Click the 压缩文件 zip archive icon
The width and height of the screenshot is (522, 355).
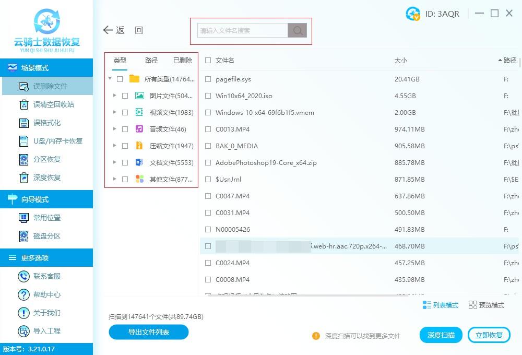139,146
